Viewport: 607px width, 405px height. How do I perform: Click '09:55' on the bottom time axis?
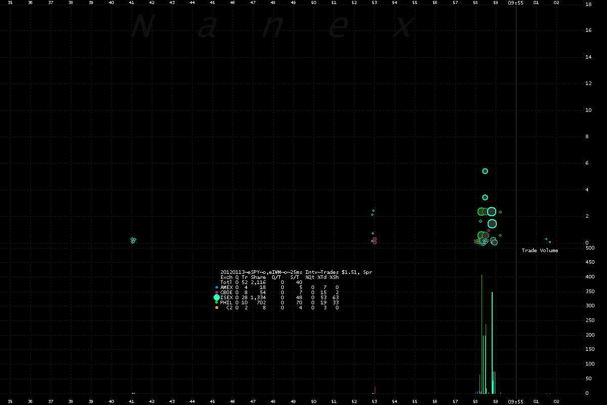coord(516,401)
